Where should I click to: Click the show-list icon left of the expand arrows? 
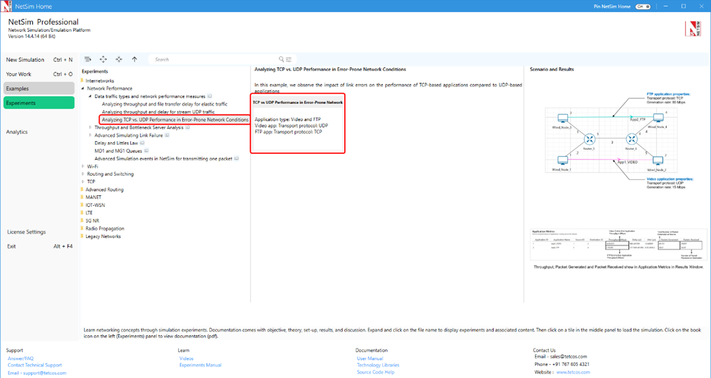(88, 59)
